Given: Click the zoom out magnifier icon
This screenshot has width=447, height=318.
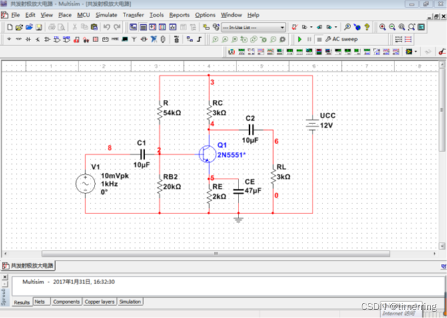Looking at the screenshot, I should pos(392,27).
